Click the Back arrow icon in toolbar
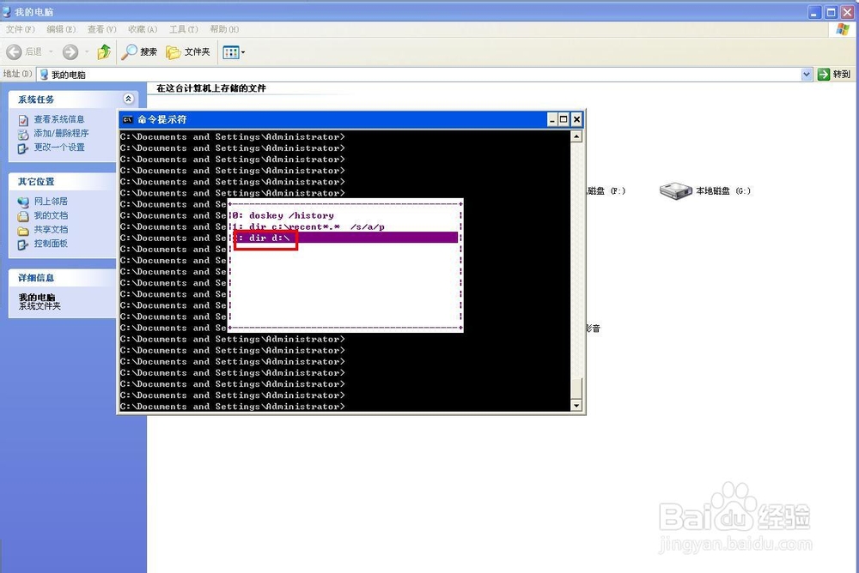Screen dimensions: 859x573 (15, 52)
